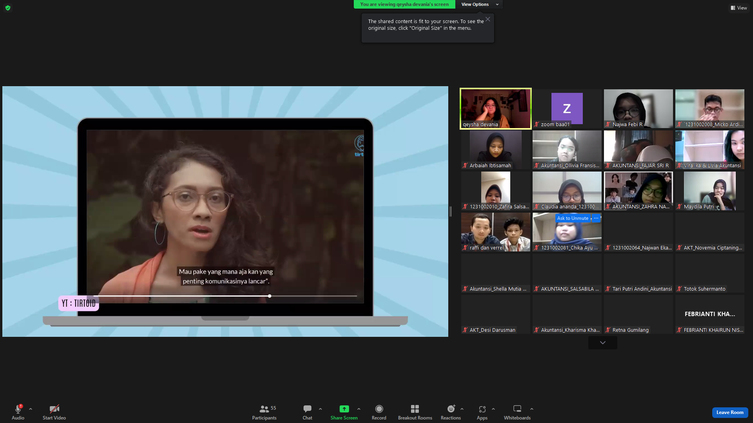Select AKUNTANSI_ZAHRA NA video tile
Viewport: 753px width, 423px height.
coord(638,191)
